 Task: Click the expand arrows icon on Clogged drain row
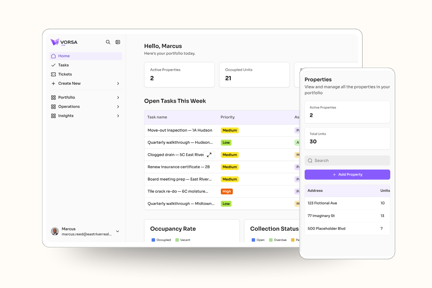tap(209, 155)
